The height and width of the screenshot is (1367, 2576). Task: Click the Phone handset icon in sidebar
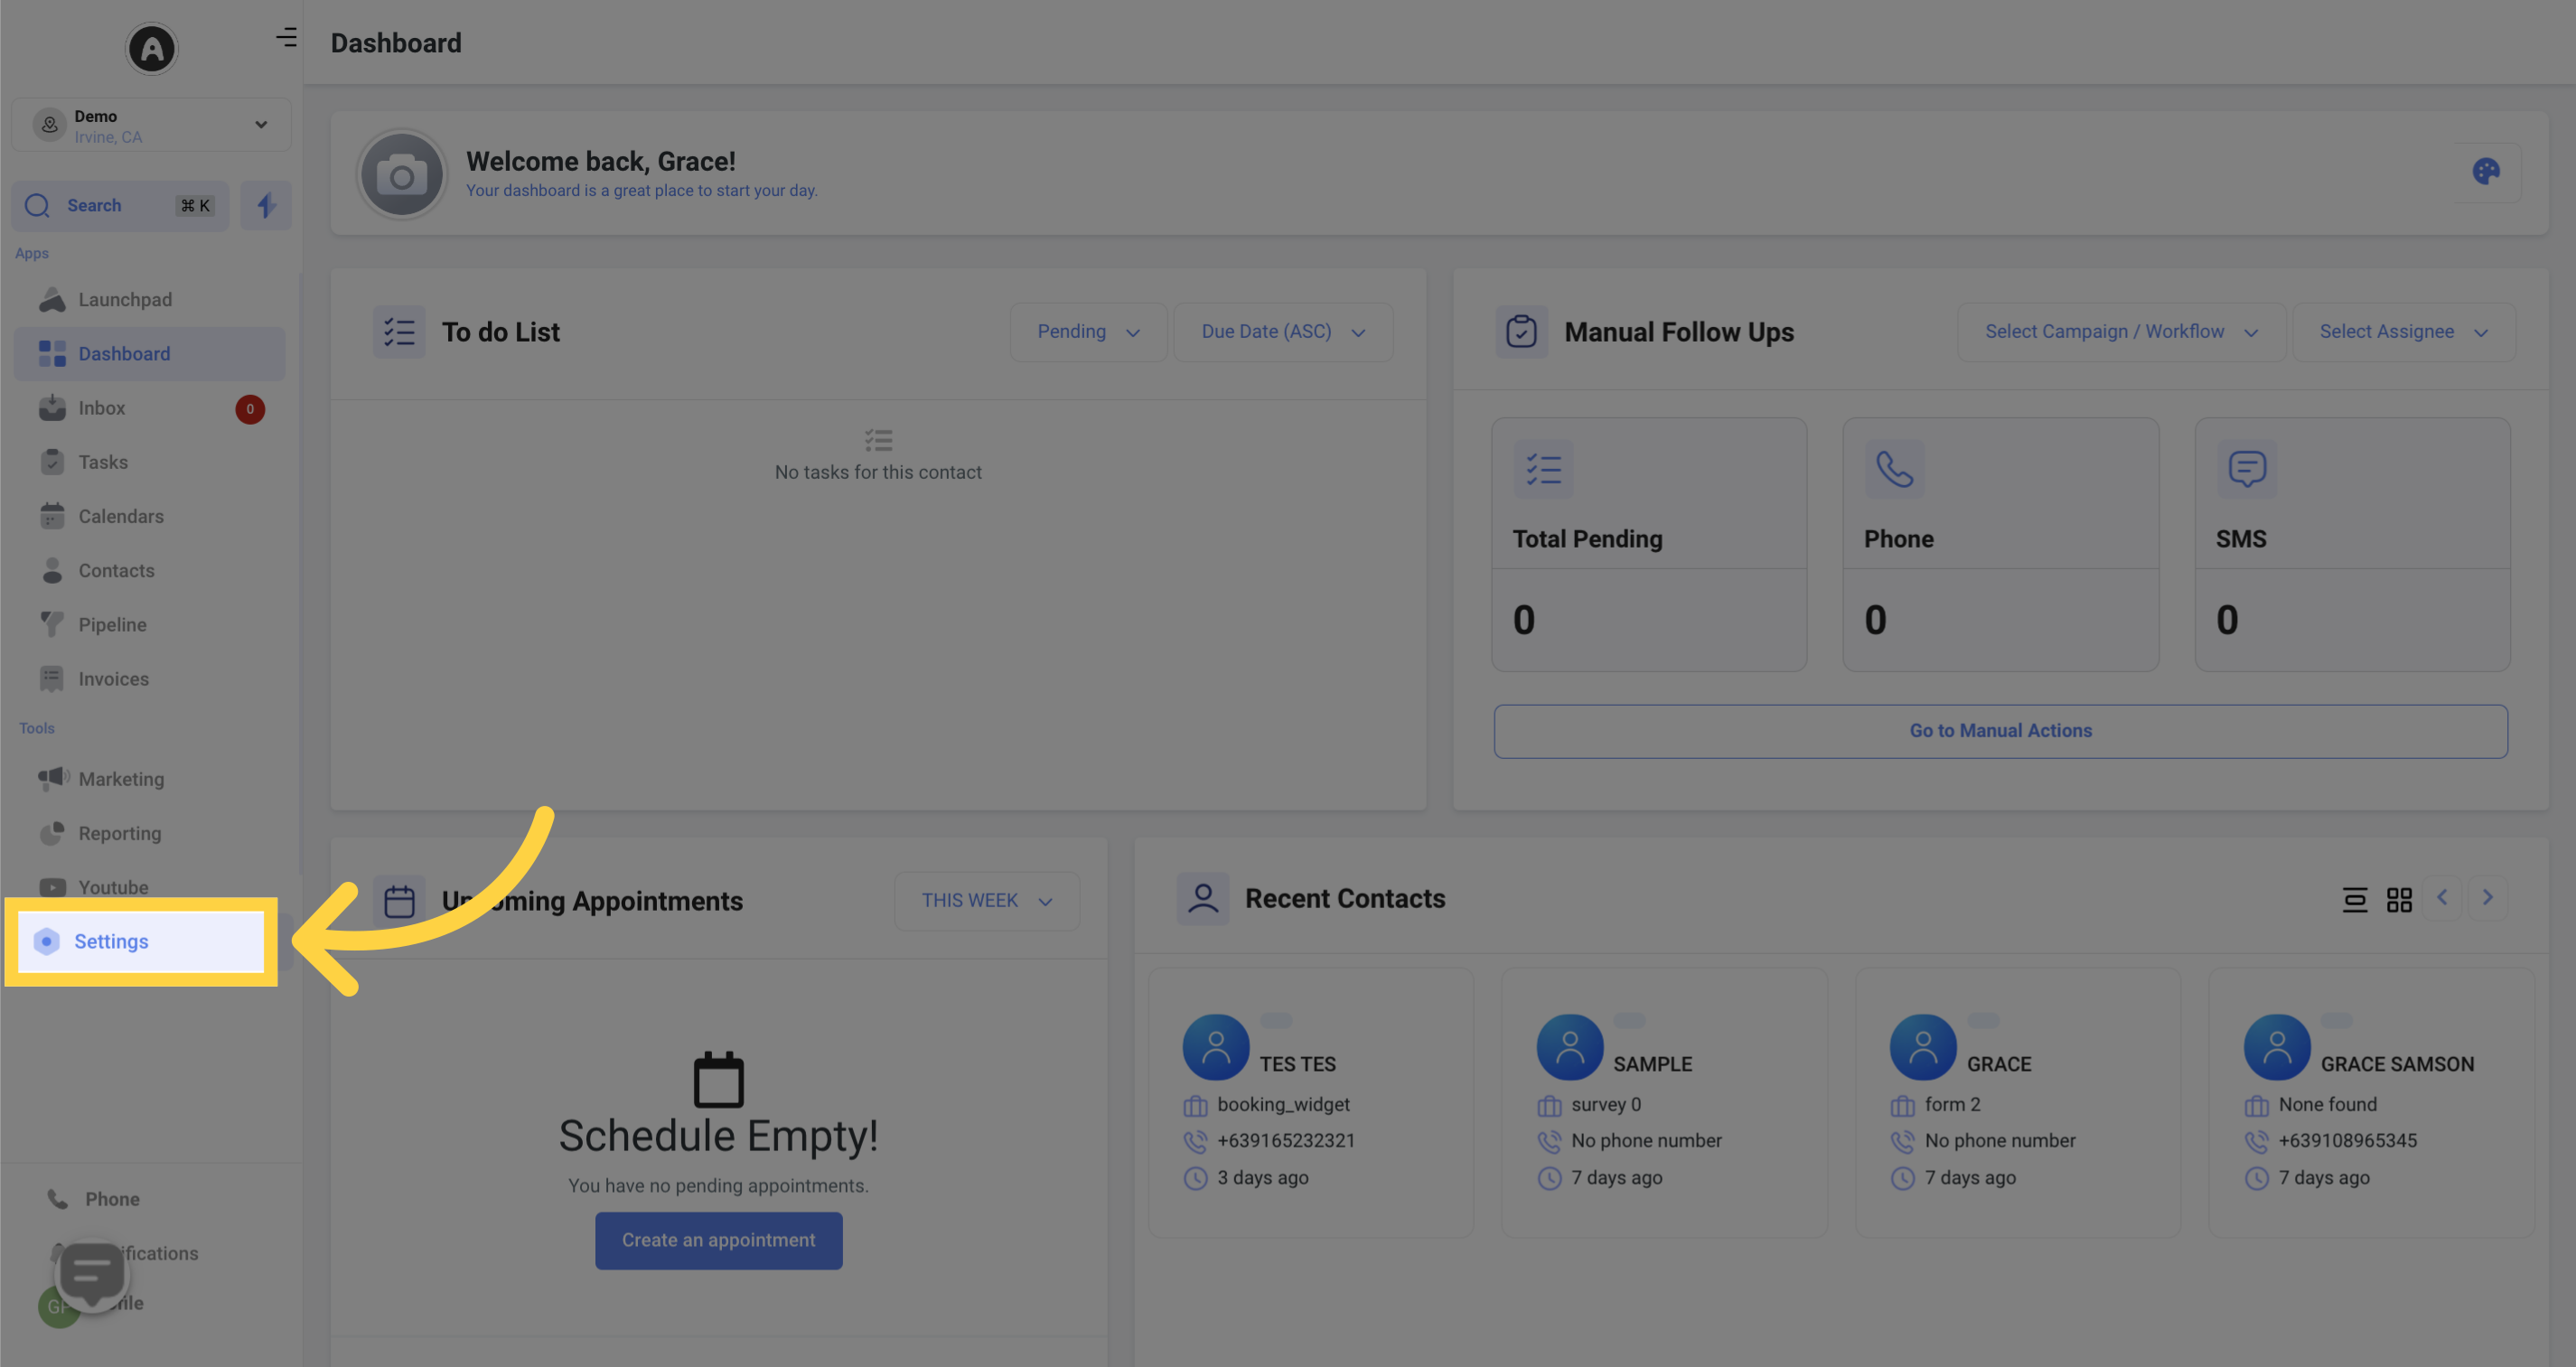tap(58, 1198)
